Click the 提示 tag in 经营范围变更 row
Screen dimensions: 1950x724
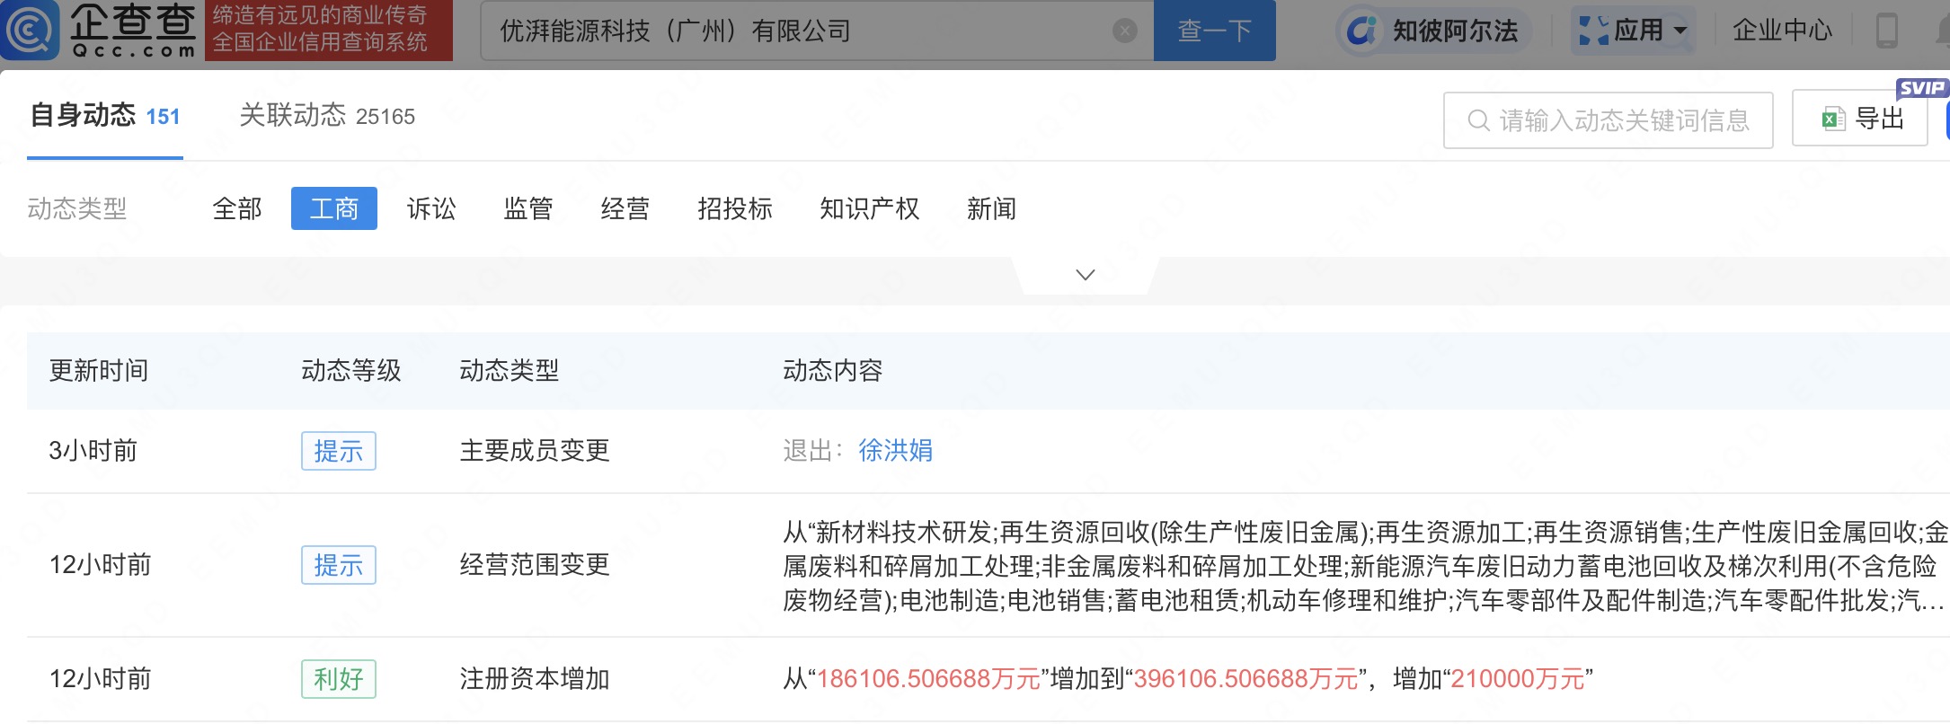click(x=339, y=565)
